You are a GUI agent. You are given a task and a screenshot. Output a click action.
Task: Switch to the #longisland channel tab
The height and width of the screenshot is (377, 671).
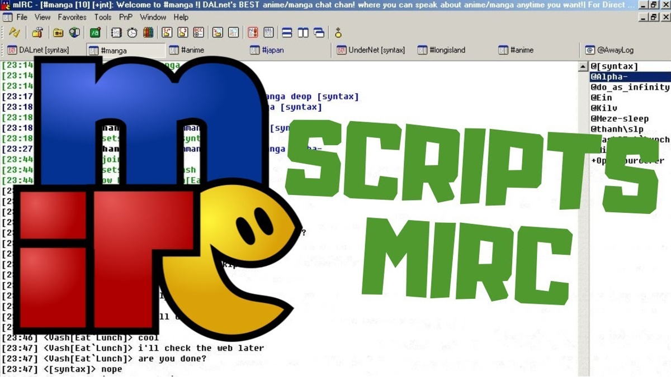point(442,50)
